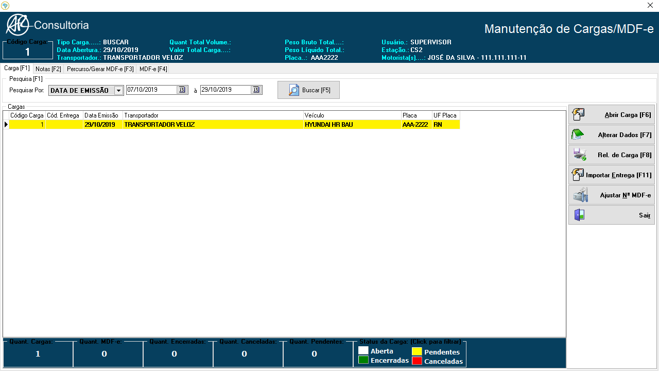The image size is (659, 371).
Task: Click the Data Emissão column header
Action: pyautogui.click(x=103, y=115)
